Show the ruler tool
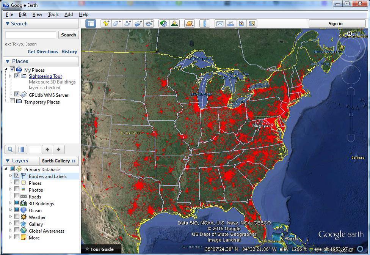Viewport: 370px width, 255px height. [205, 24]
